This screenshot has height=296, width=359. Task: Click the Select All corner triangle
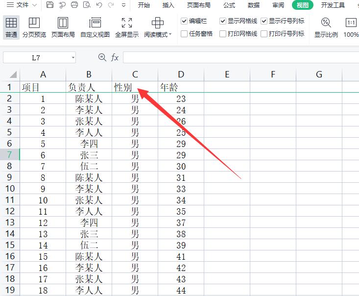[13, 74]
